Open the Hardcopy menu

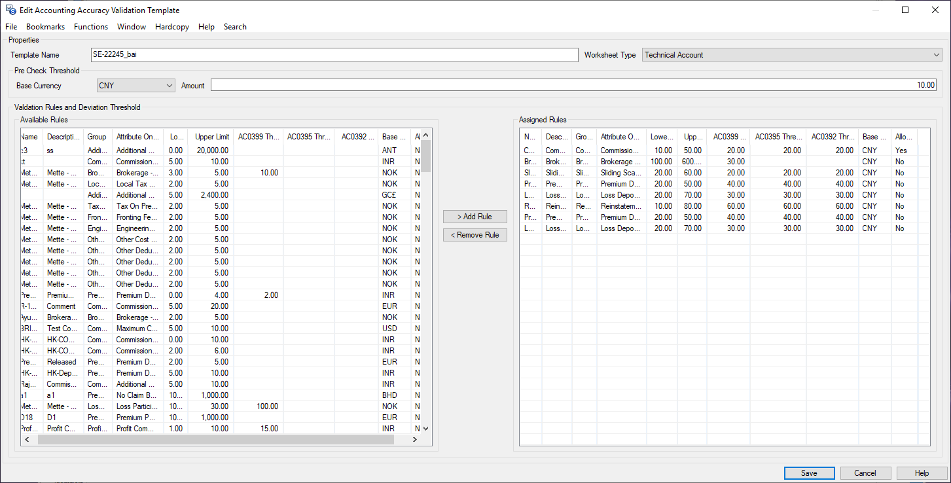tap(172, 27)
